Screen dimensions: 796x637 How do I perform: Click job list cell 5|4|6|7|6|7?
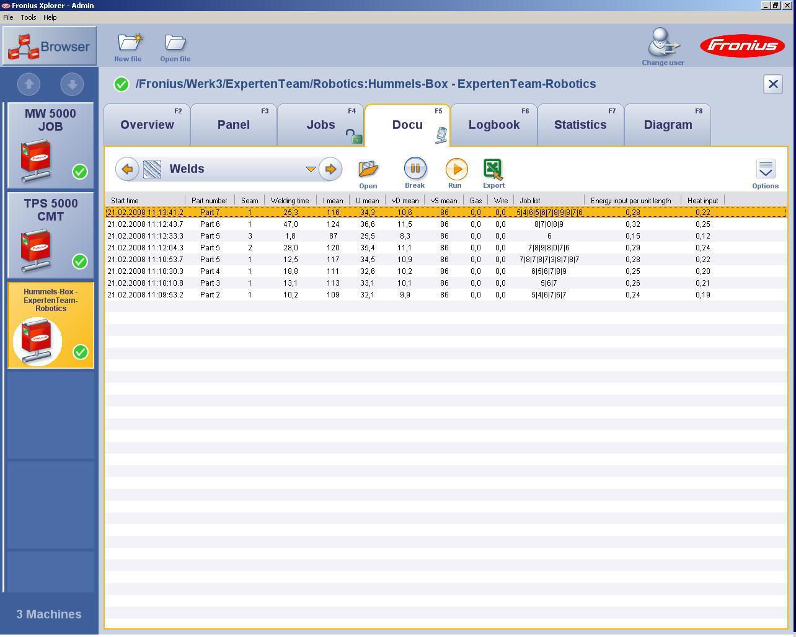pyautogui.click(x=549, y=295)
